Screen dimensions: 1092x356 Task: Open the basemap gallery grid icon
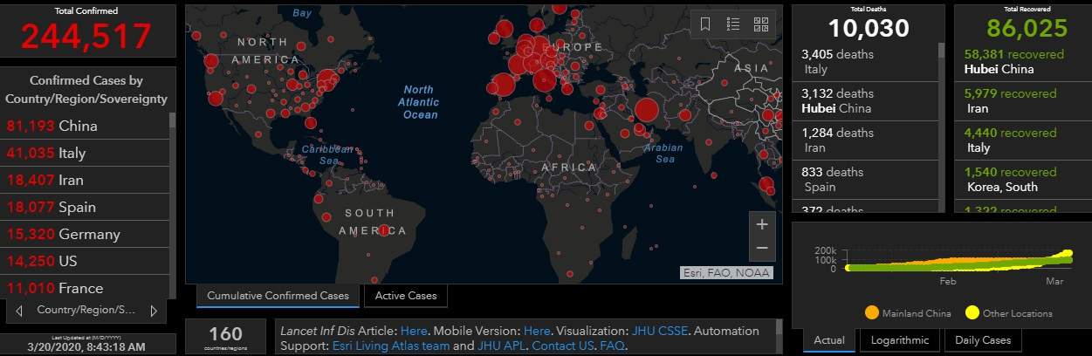761,24
